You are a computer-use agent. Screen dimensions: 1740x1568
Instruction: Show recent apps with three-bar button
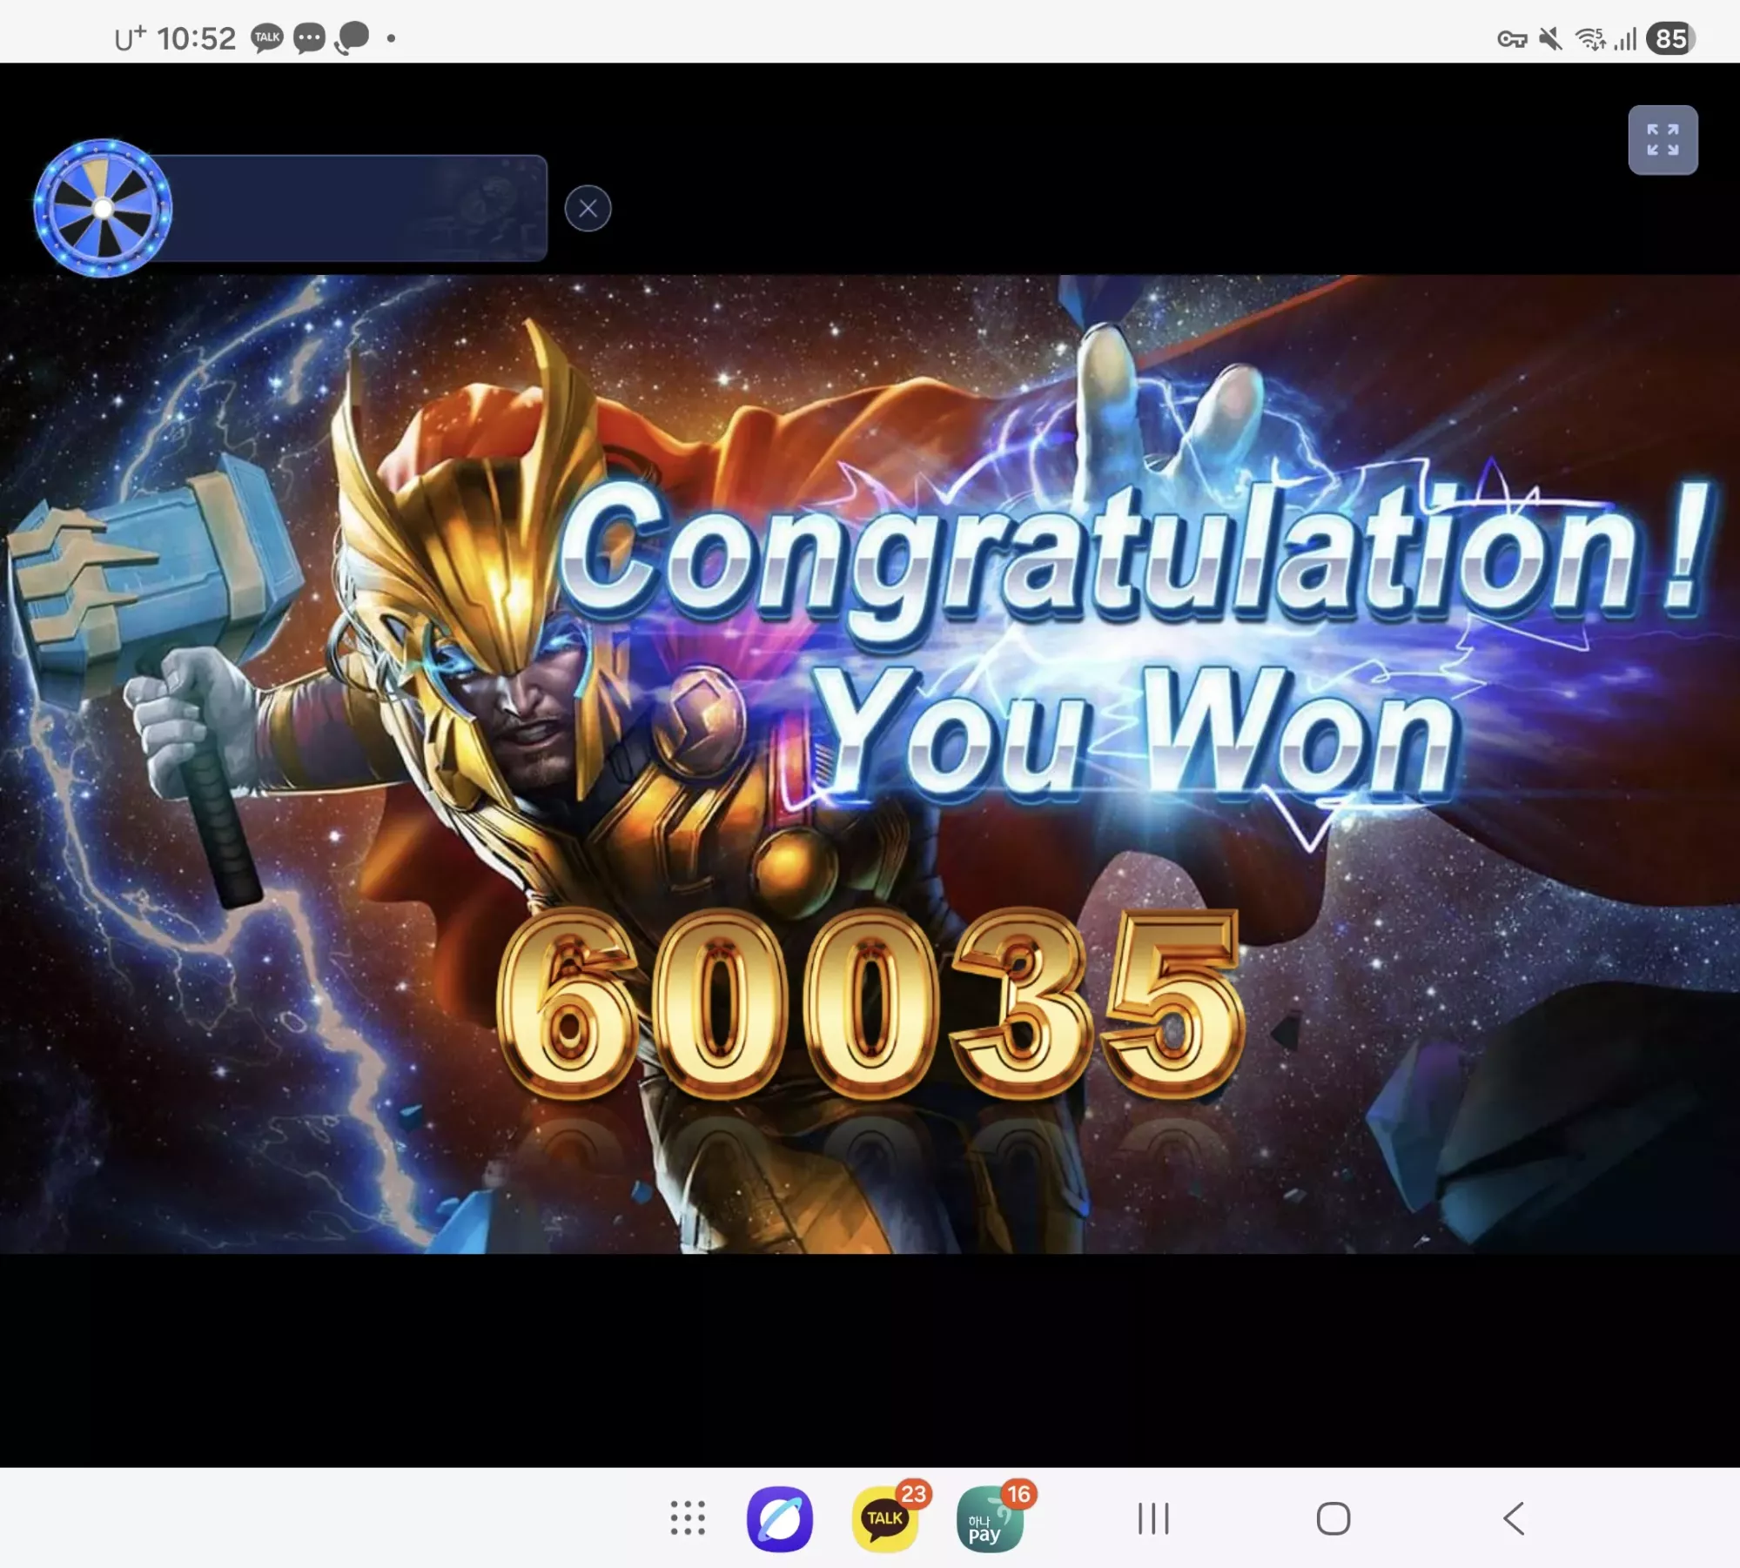[x=1153, y=1519]
